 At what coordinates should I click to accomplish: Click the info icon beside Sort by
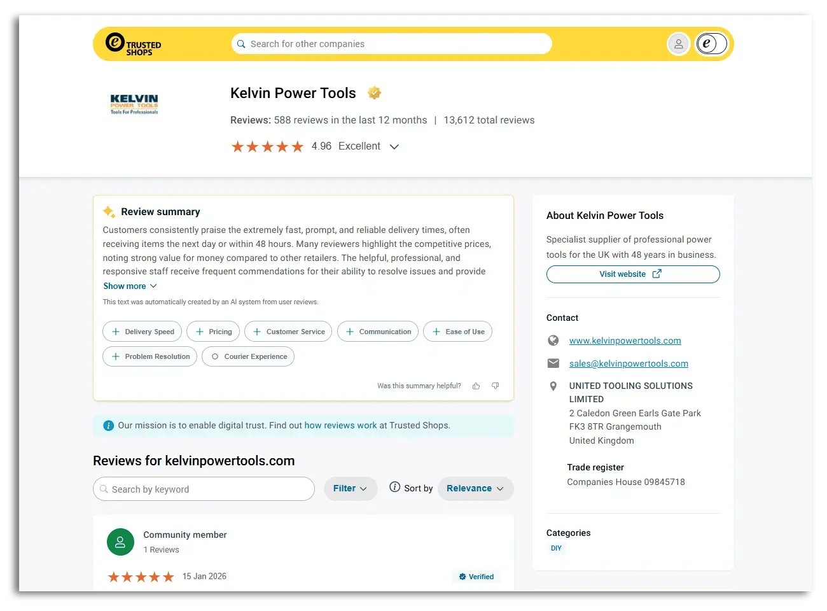click(x=394, y=488)
